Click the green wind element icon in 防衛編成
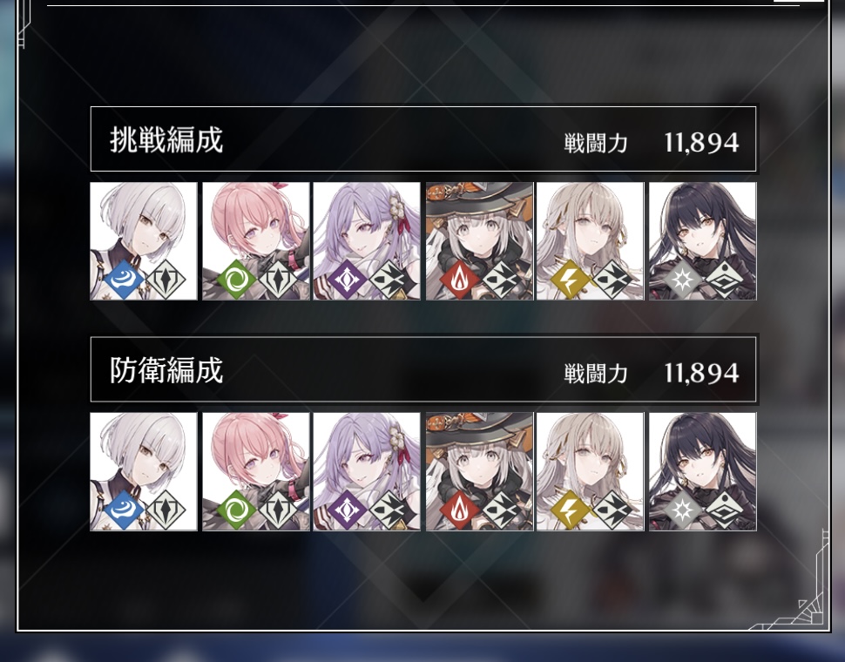The width and height of the screenshot is (845, 662). (236, 510)
